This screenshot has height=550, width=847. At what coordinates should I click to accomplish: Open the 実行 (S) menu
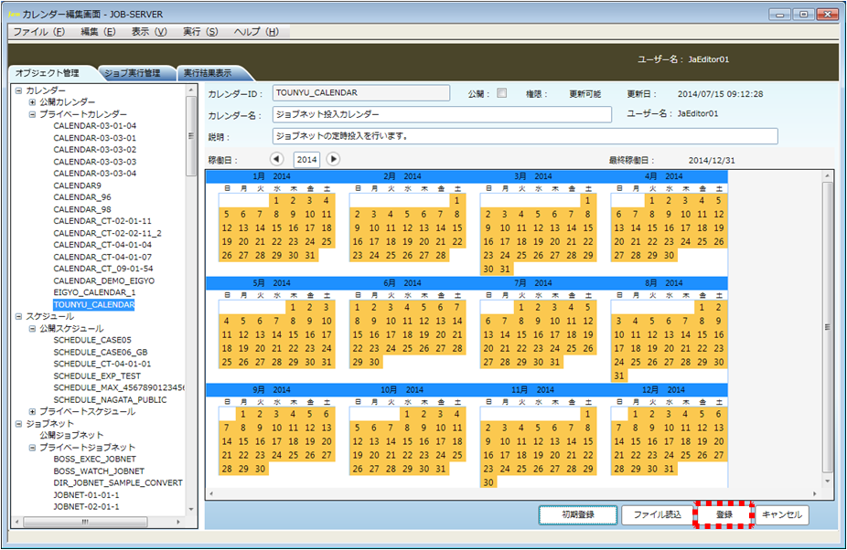[200, 32]
